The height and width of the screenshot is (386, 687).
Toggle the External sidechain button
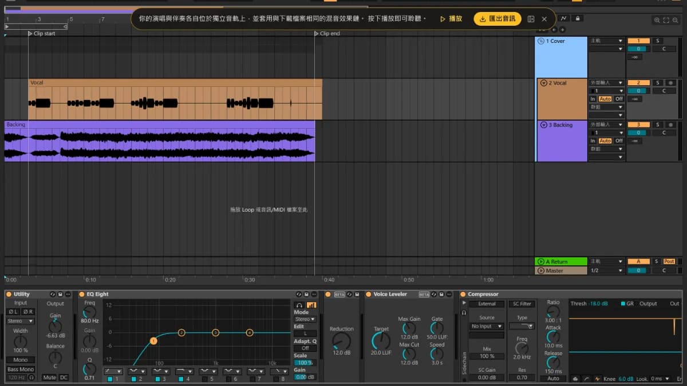point(487,304)
